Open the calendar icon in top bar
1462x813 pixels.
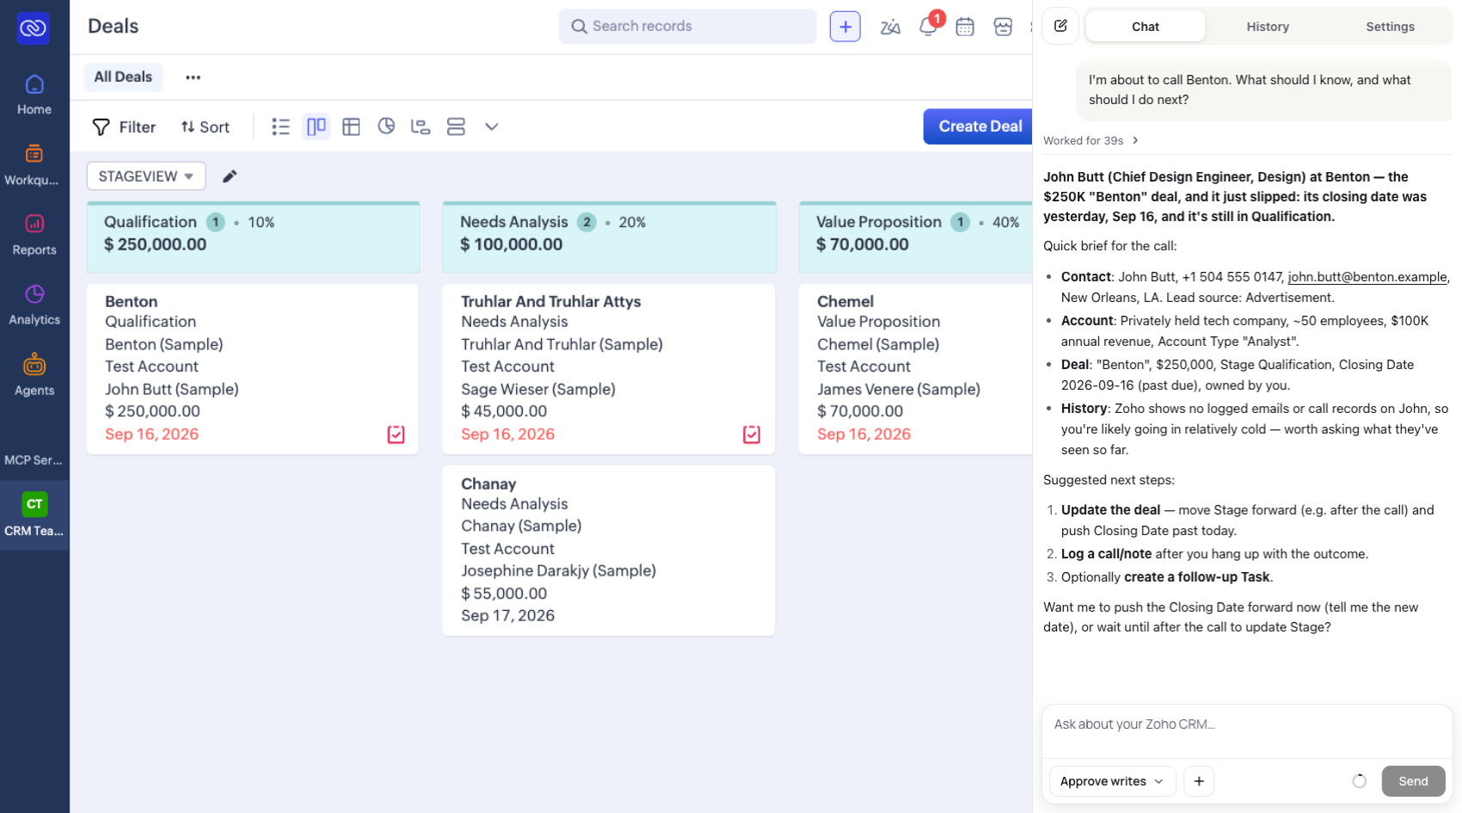965,27
